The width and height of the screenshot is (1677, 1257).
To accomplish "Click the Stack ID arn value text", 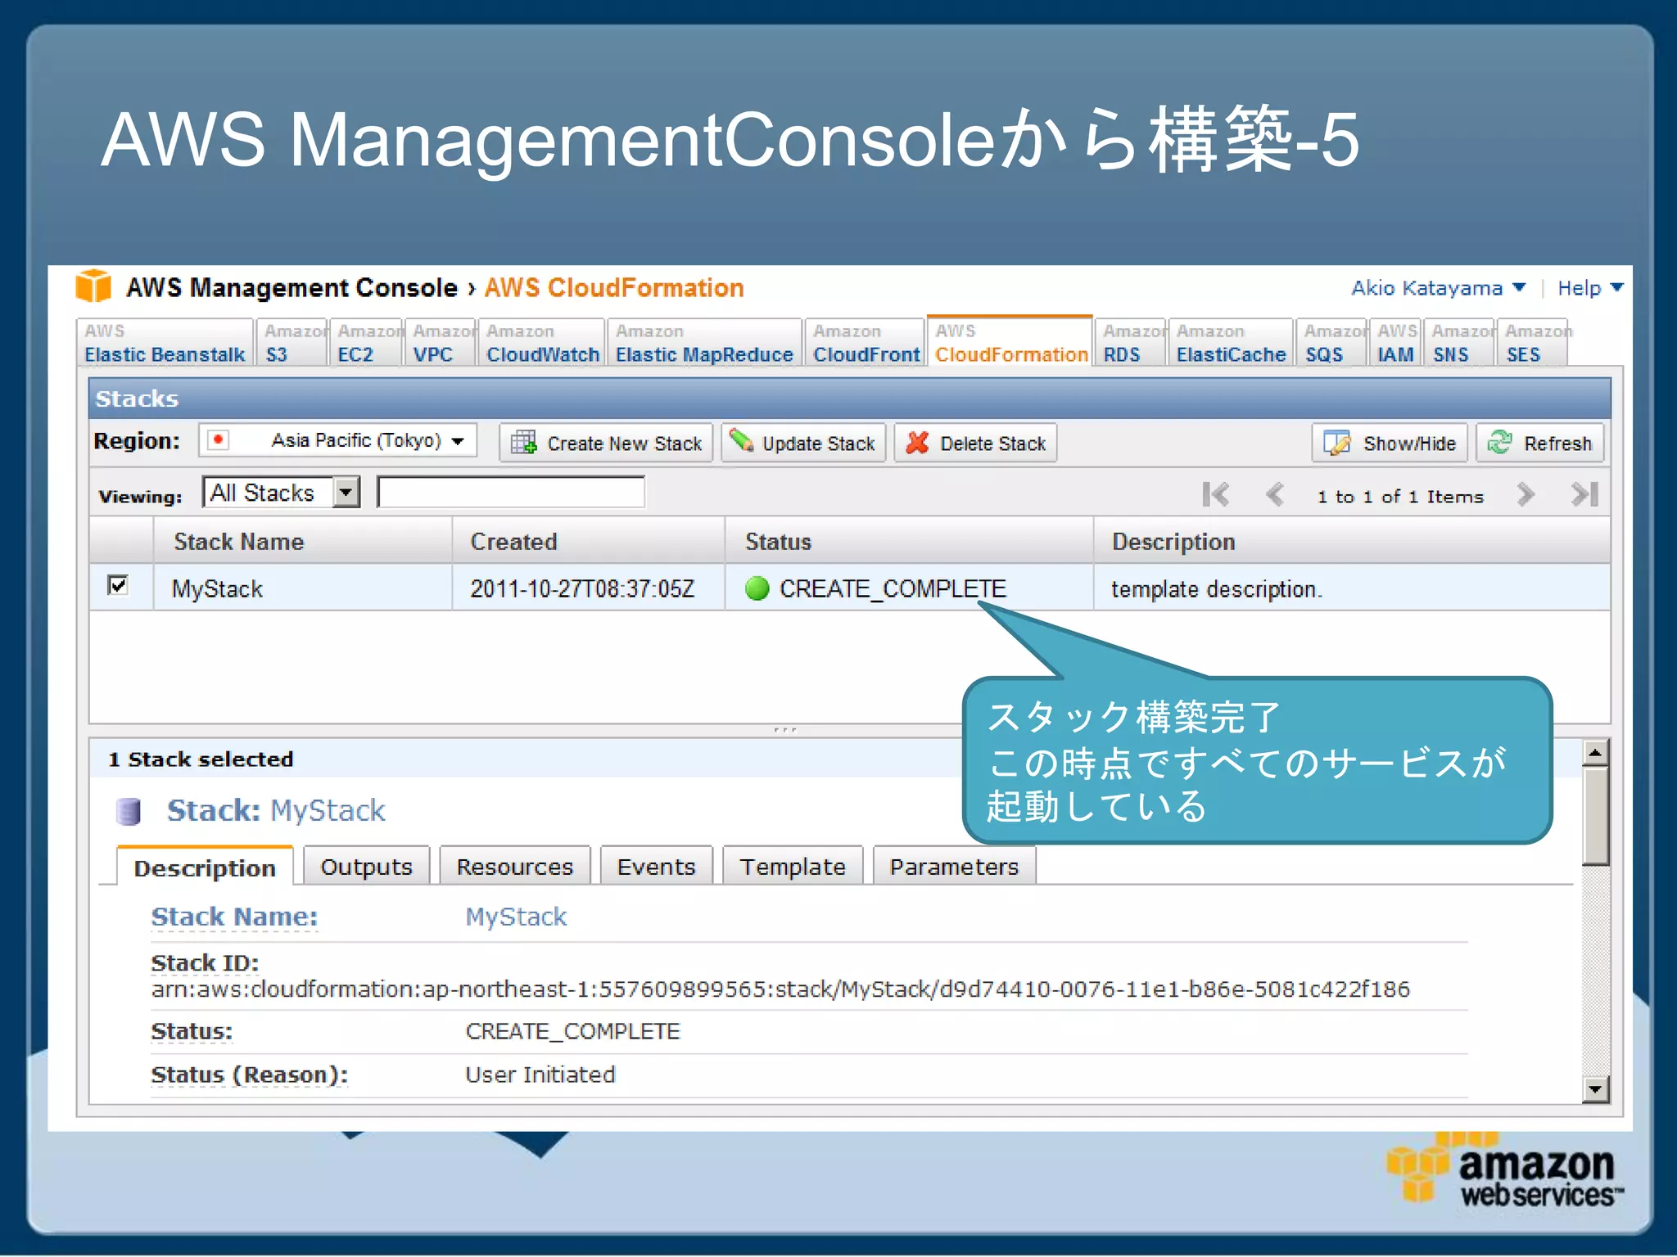I will pyautogui.click(x=780, y=989).
